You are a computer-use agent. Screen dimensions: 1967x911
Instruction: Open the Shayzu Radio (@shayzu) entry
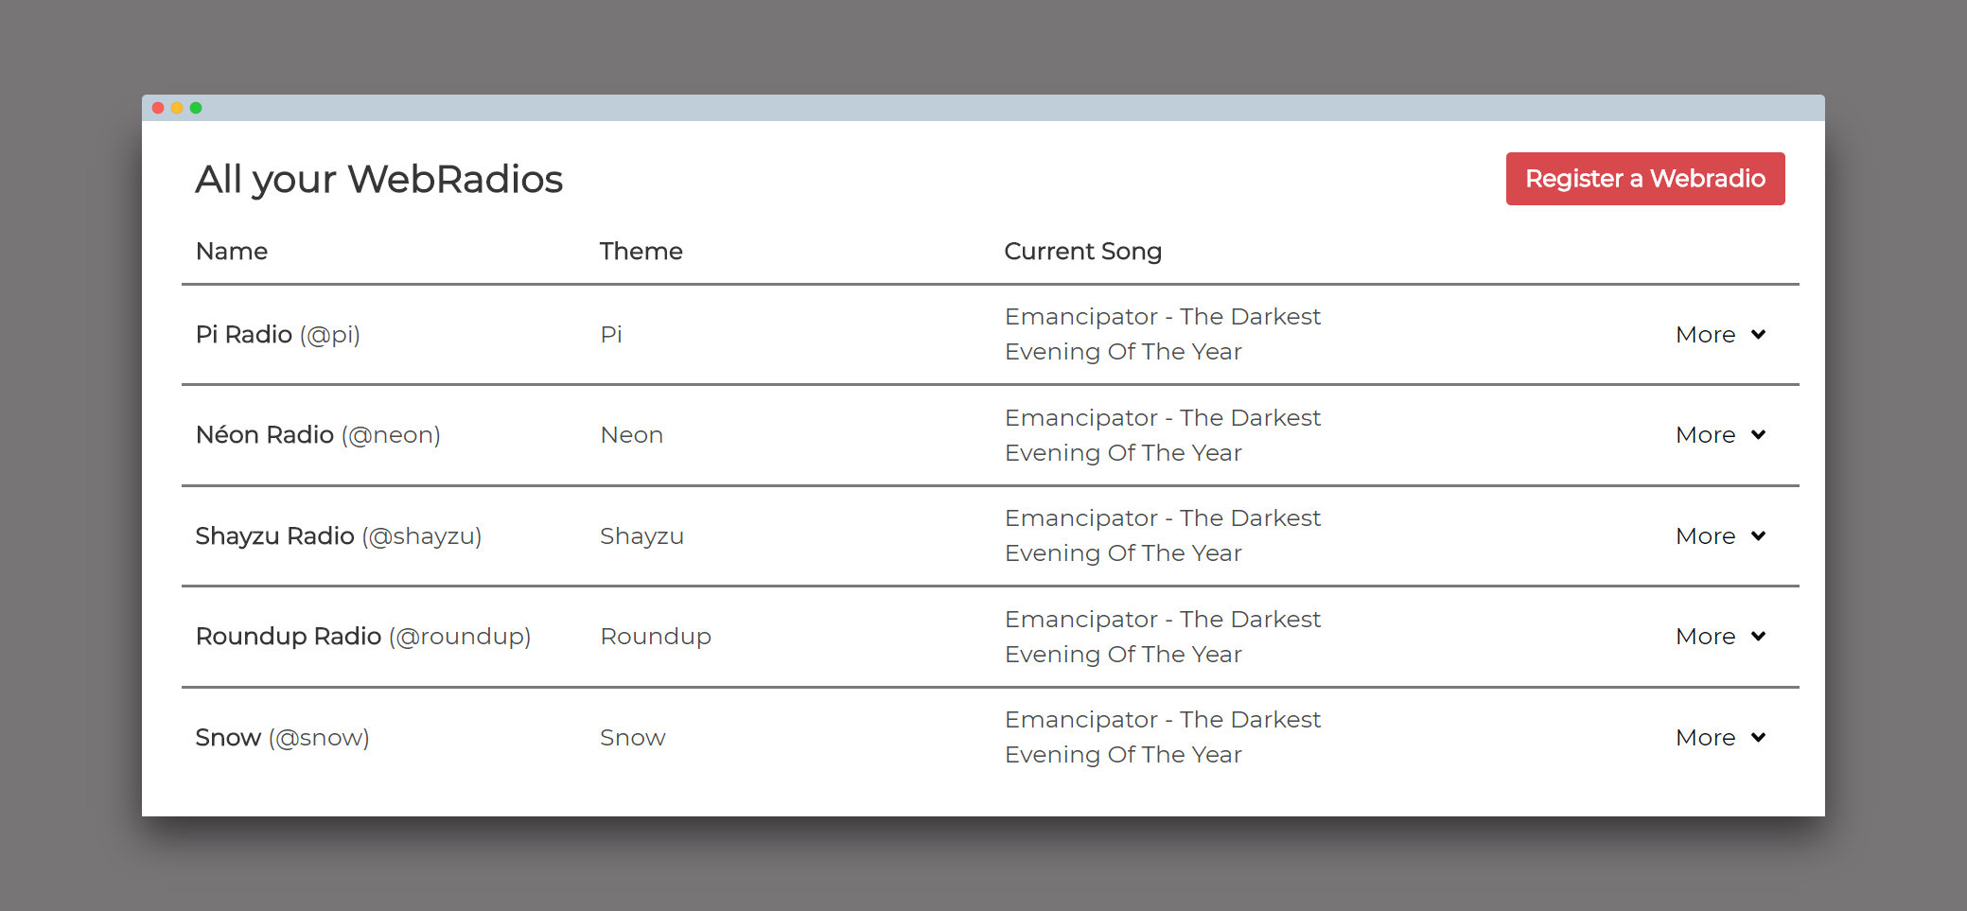(x=338, y=536)
